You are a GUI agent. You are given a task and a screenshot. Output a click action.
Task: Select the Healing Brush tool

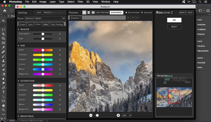pyautogui.click(x=3, y=52)
